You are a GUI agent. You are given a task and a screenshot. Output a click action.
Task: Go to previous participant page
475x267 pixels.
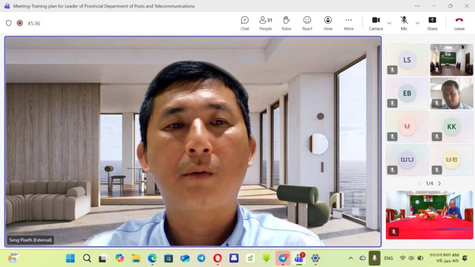click(x=420, y=184)
